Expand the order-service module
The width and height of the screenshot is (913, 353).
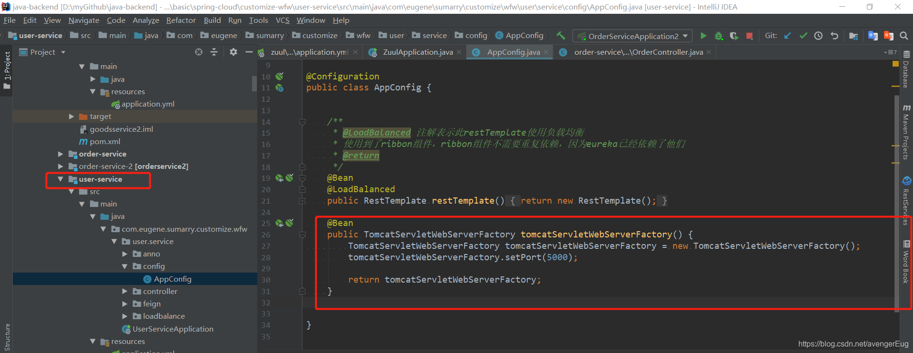(60, 154)
